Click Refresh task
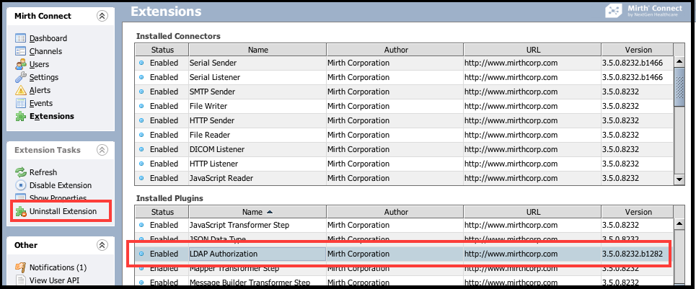This screenshot has width=696, height=289. tap(43, 172)
